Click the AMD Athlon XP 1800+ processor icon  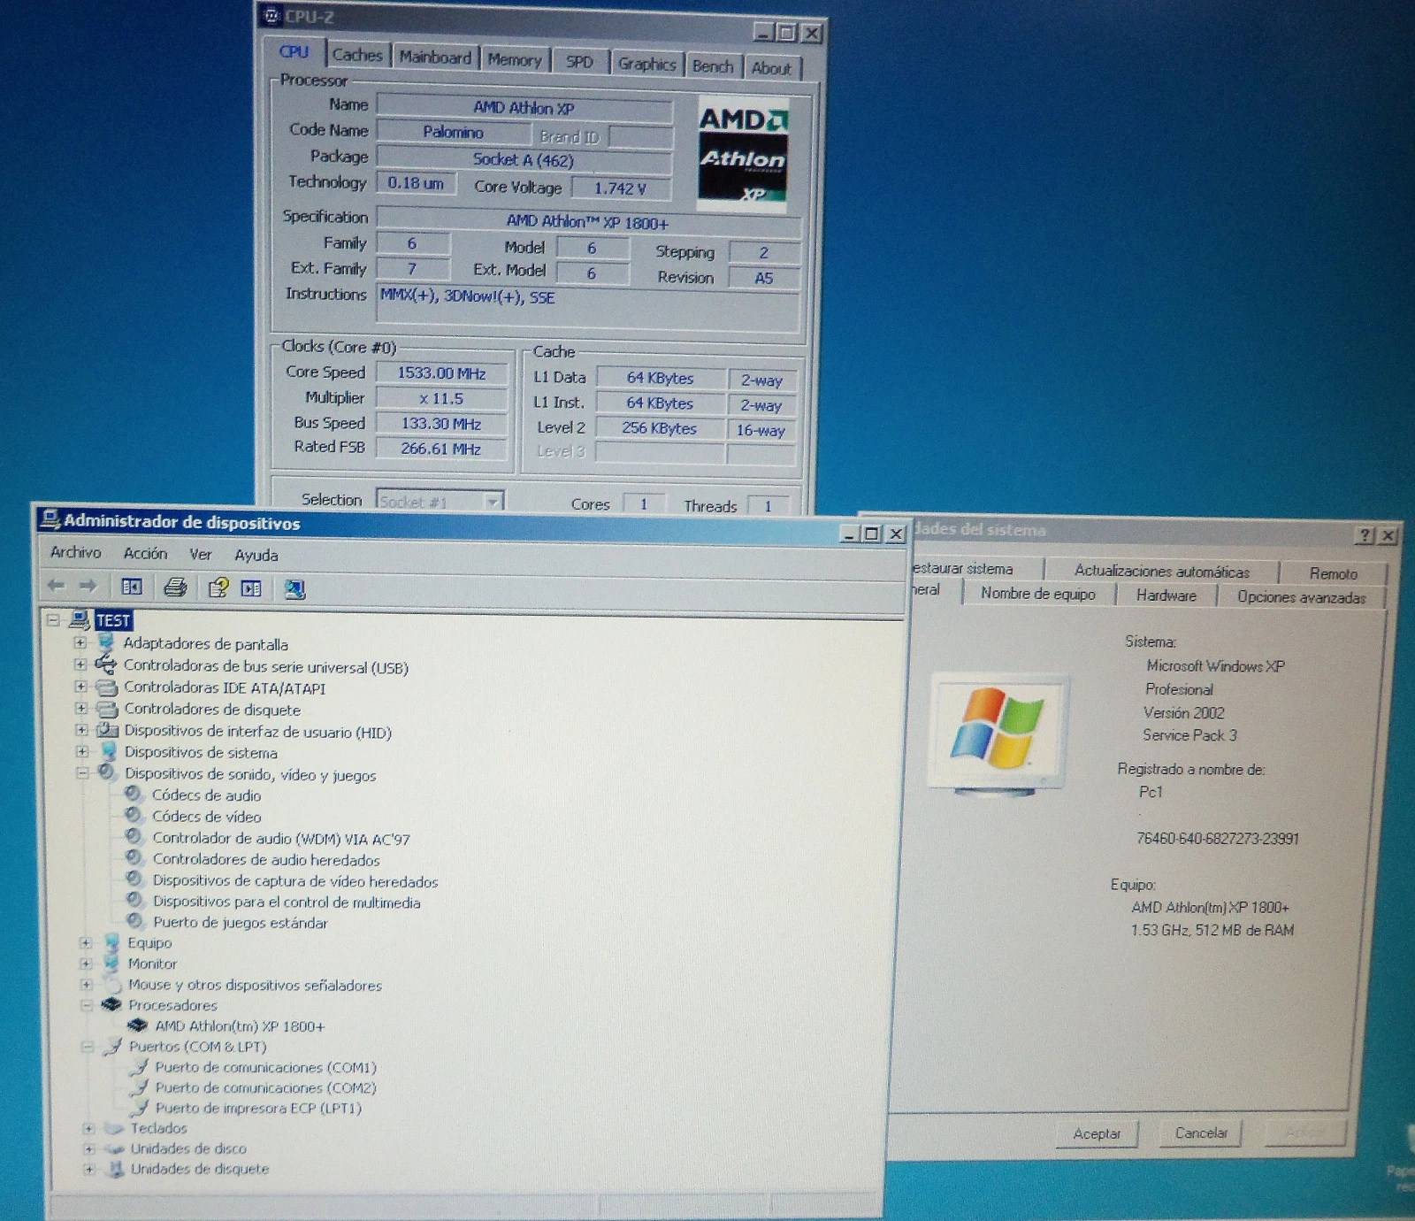click(137, 1025)
